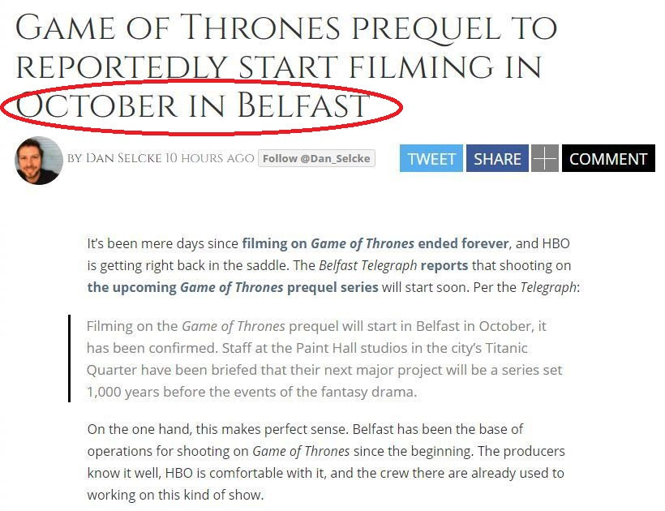The width and height of the screenshot is (665, 511).
Task: Click the Facebook SHARE button
Action: tap(497, 158)
